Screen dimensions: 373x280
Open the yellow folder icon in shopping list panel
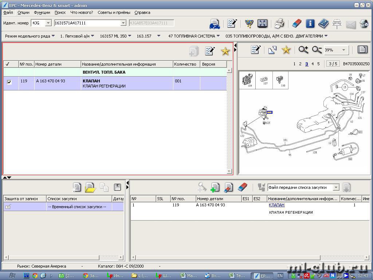[90, 187]
